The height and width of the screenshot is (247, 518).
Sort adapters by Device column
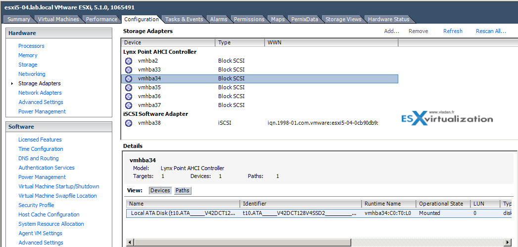168,42
